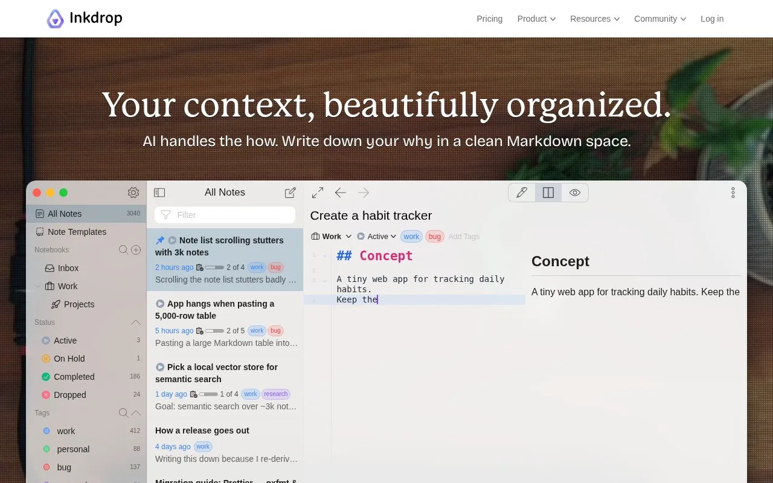773x483 pixels.
Task: Click the Log in link
Action: pyautogui.click(x=712, y=19)
